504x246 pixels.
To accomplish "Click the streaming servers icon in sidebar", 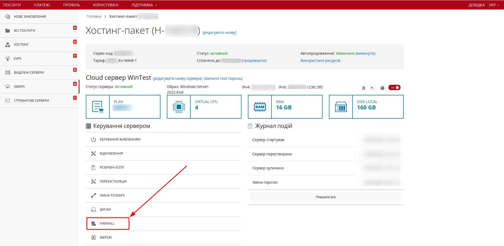I will [8, 101].
